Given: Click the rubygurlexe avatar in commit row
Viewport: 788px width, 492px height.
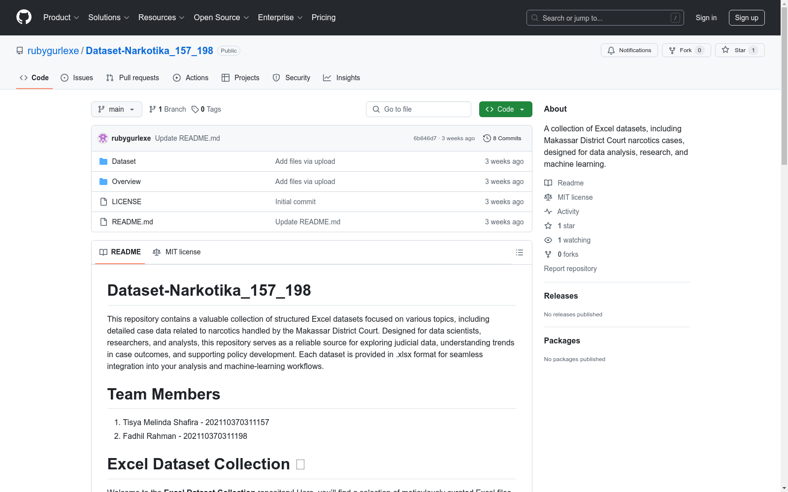Looking at the screenshot, I should pyautogui.click(x=103, y=138).
